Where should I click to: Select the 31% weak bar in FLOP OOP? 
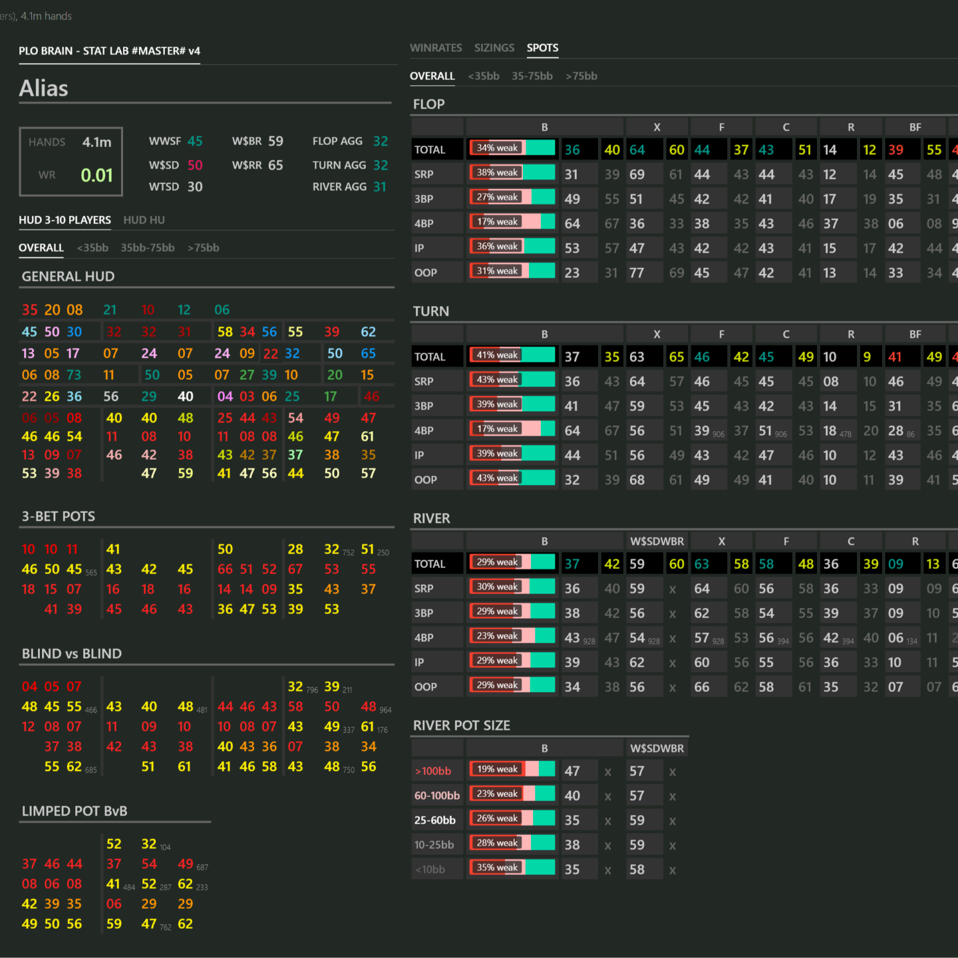(512, 271)
